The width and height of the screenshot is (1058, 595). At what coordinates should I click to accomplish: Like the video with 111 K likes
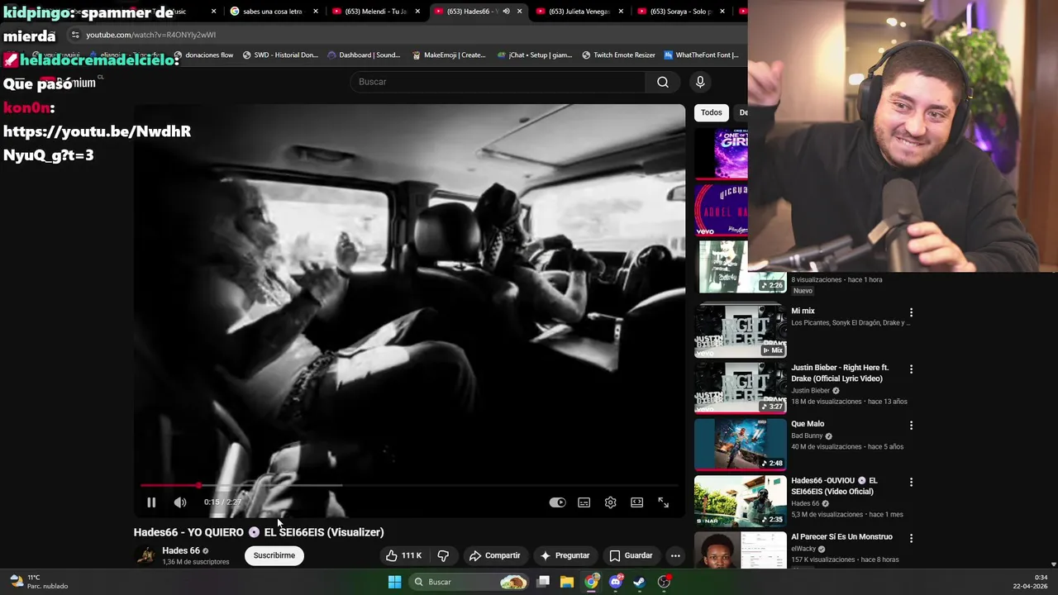click(x=404, y=555)
